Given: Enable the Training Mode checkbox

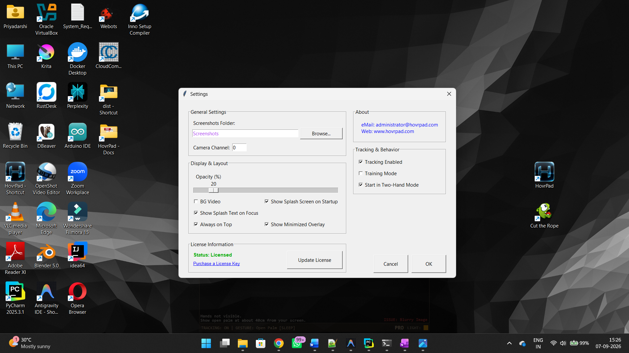Looking at the screenshot, I should click(361, 173).
